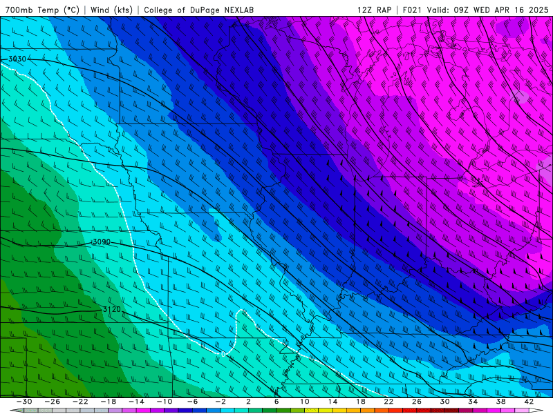Click the '-18' colorbar tick label
553x414 pixels.
coord(109,402)
